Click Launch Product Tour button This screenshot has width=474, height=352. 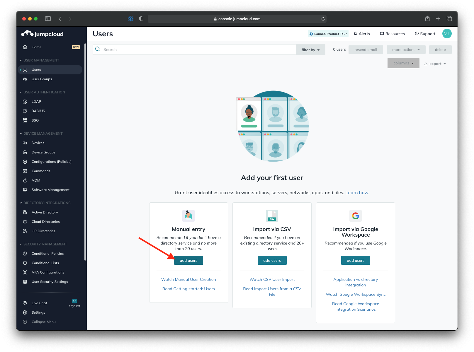328,34
